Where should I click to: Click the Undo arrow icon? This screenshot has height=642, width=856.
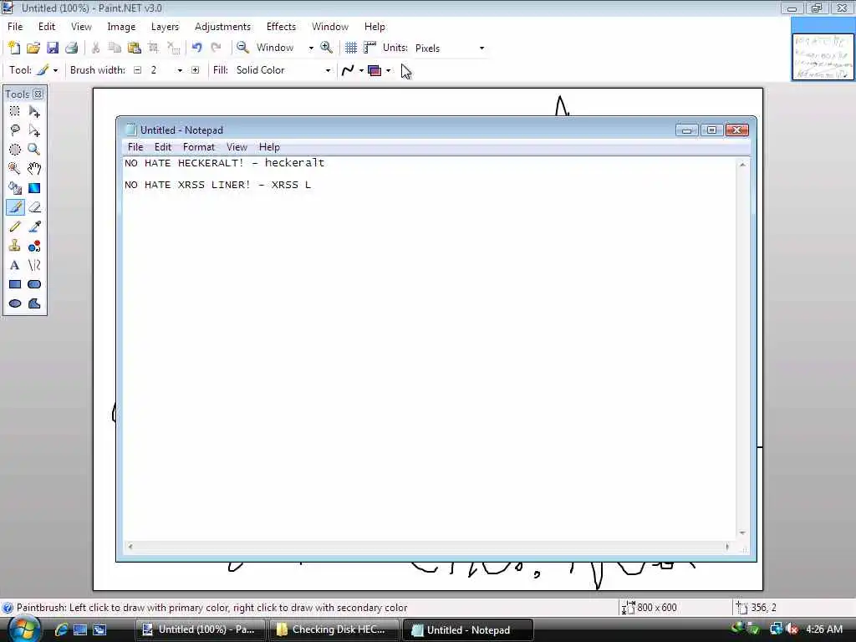point(197,48)
